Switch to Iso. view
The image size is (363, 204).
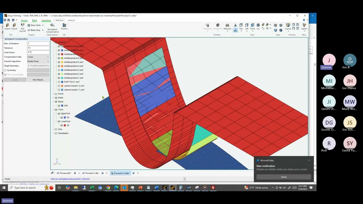[x=258, y=27]
